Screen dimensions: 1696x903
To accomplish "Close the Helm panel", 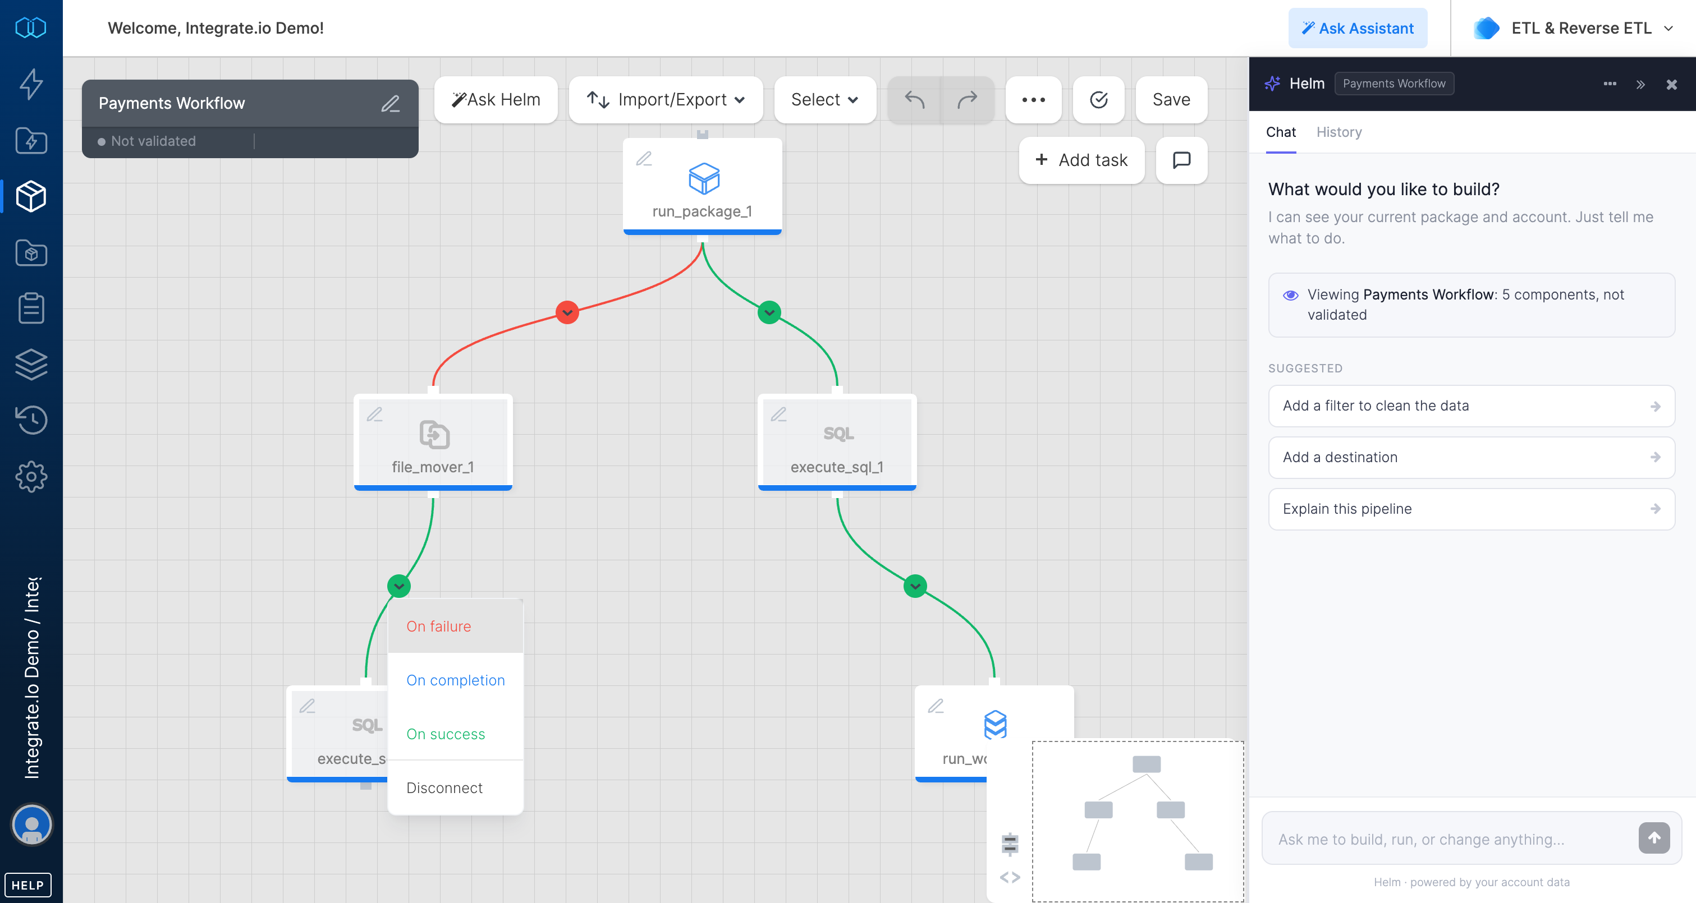I will tap(1672, 84).
